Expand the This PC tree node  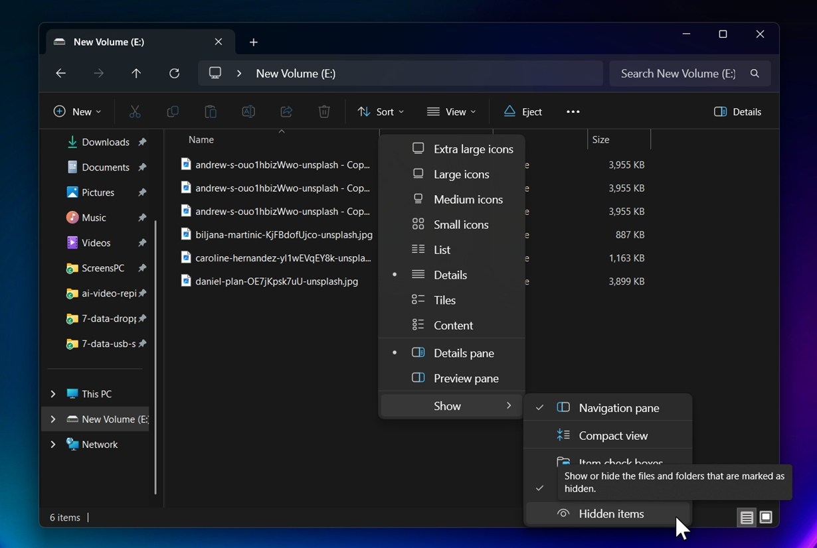[53, 394]
